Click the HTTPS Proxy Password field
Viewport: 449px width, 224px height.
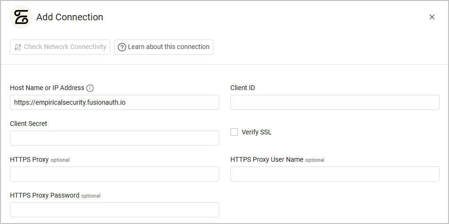(114, 210)
